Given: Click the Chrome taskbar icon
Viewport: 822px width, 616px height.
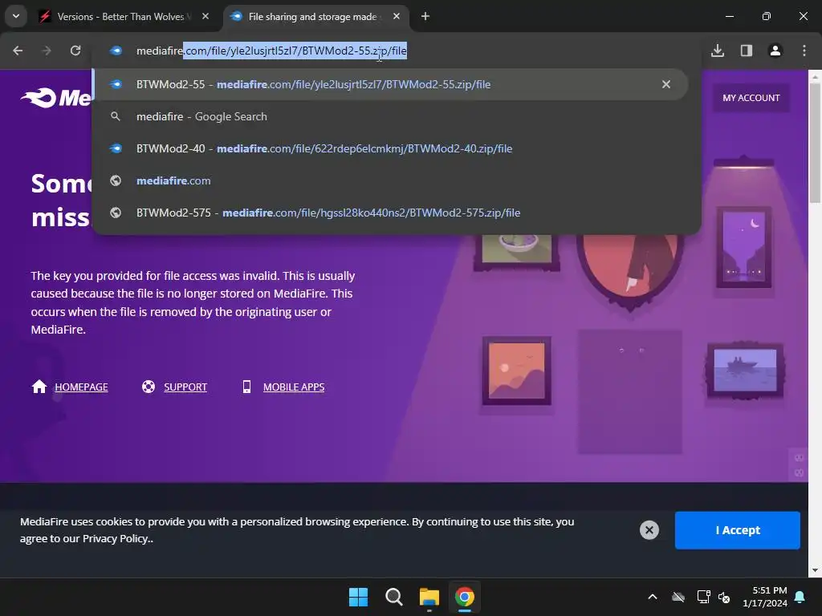Looking at the screenshot, I should pyautogui.click(x=465, y=597).
